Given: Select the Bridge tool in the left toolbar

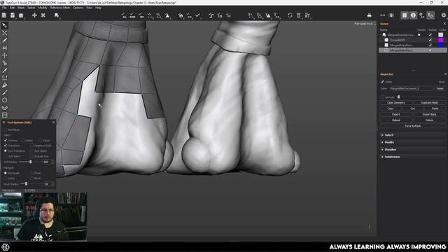Looking at the screenshot, I should click(x=5, y=48).
